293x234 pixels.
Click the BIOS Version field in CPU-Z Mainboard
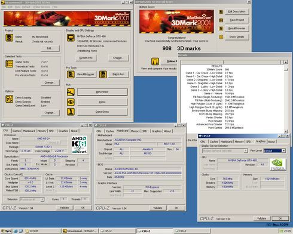click(x=148, y=173)
